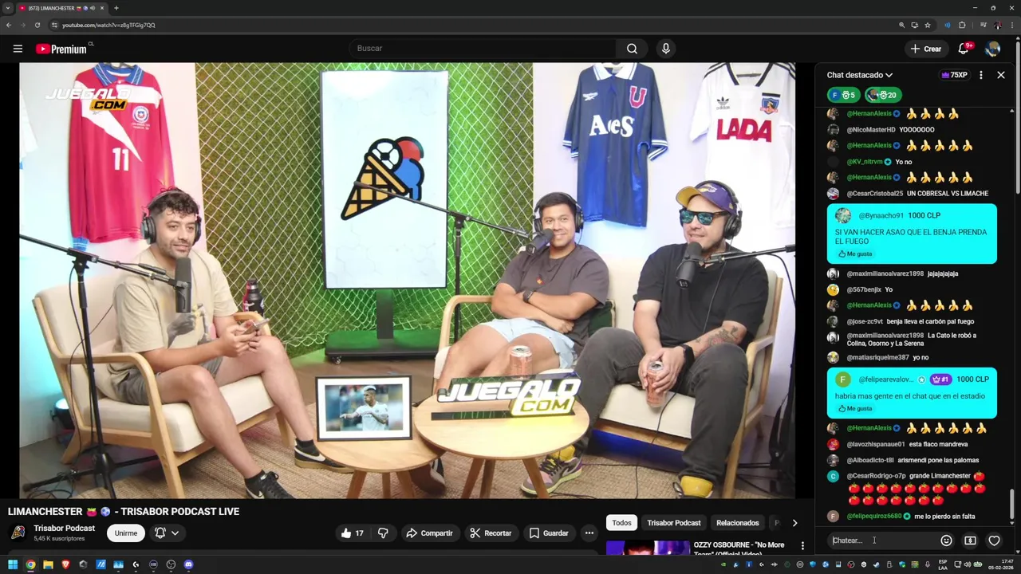This screenshot has width=1021, height=574.
Task: Focus the Buscar search field
Action: [483, 49]
